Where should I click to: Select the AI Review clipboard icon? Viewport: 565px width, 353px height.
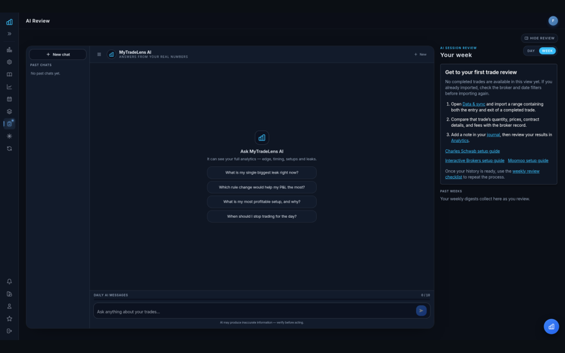[x=9, y=124]
